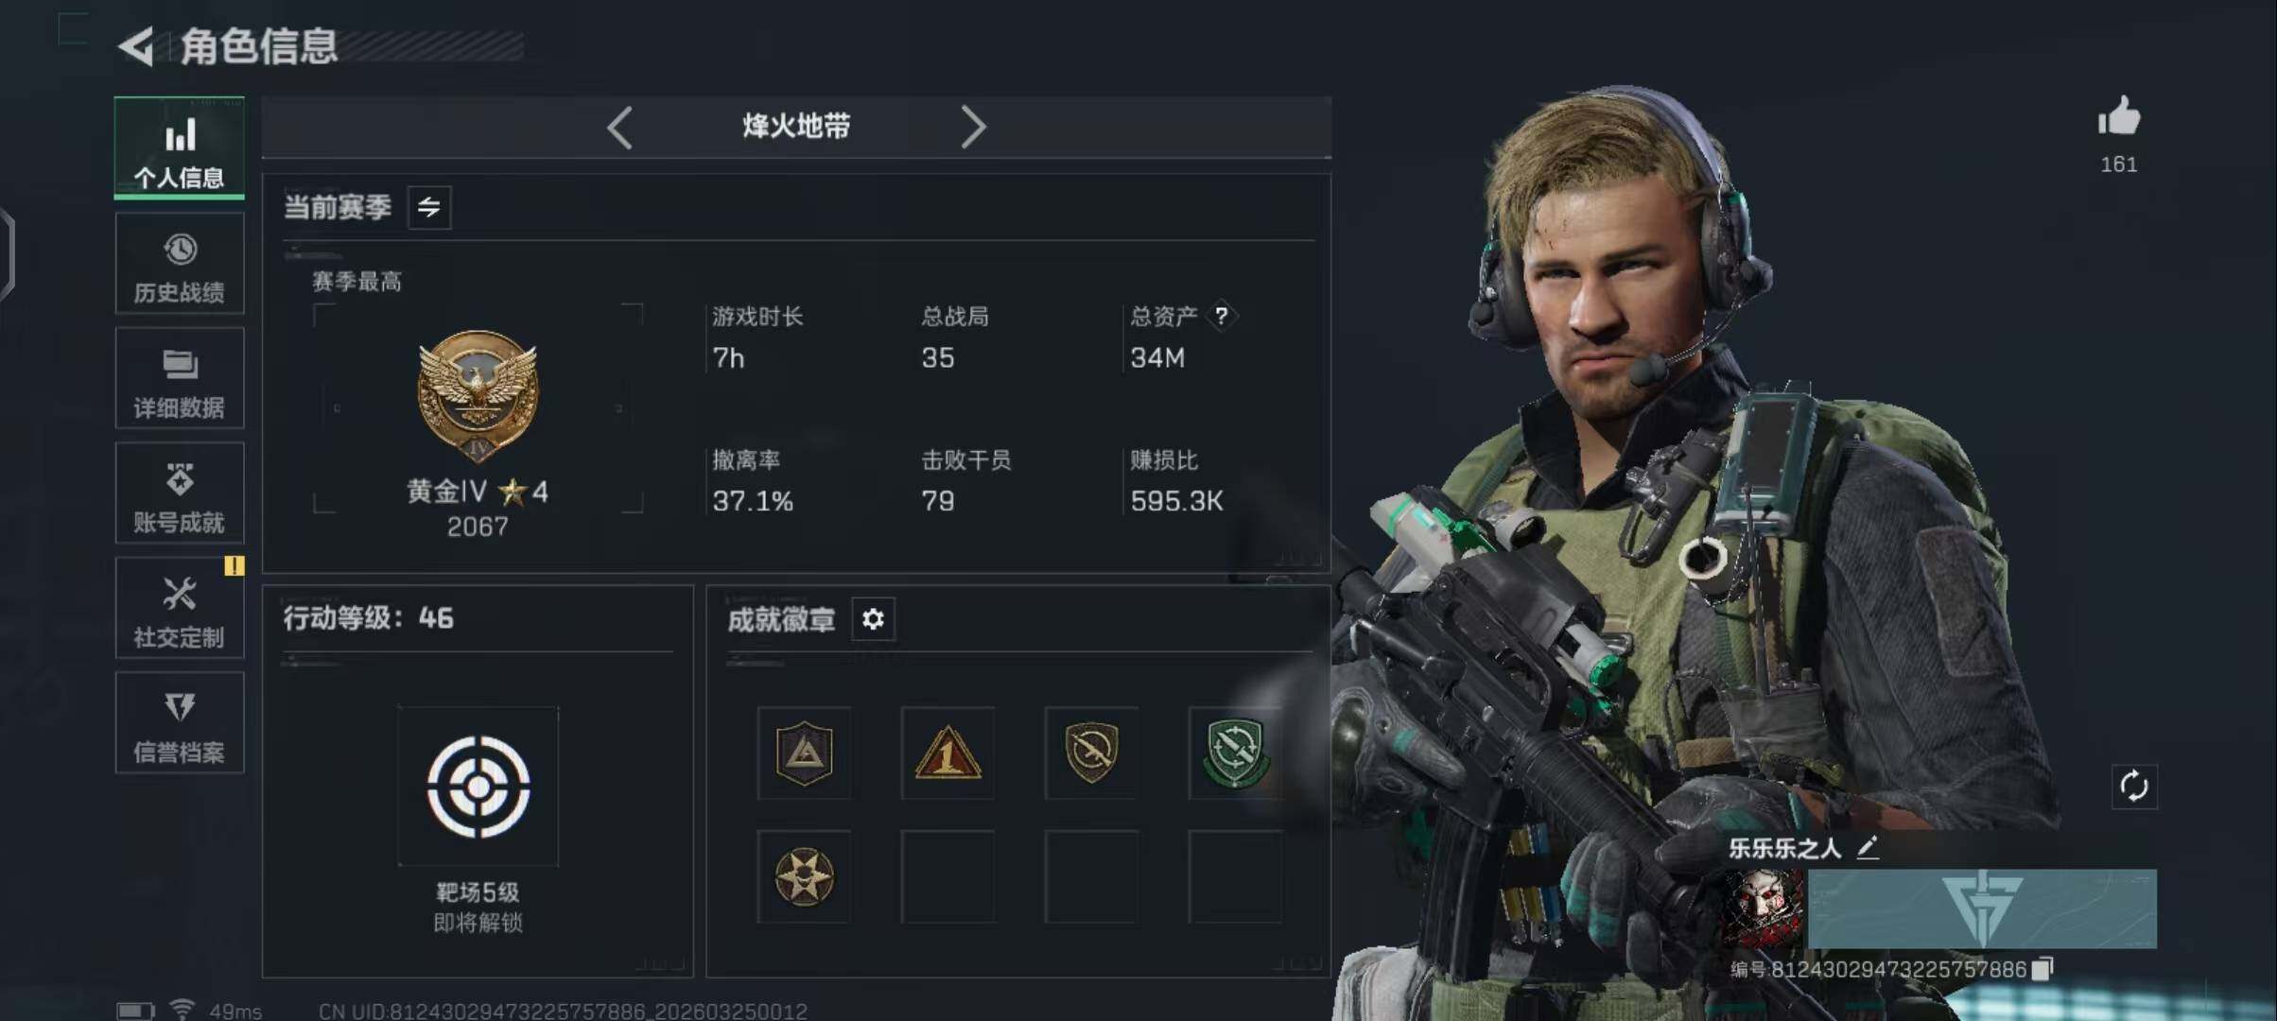The height and width of the screenshot is (1021, 2277).
Task: Open 成就徽章 settings gear
Action: pyautogui.click(x=873, y=619)
